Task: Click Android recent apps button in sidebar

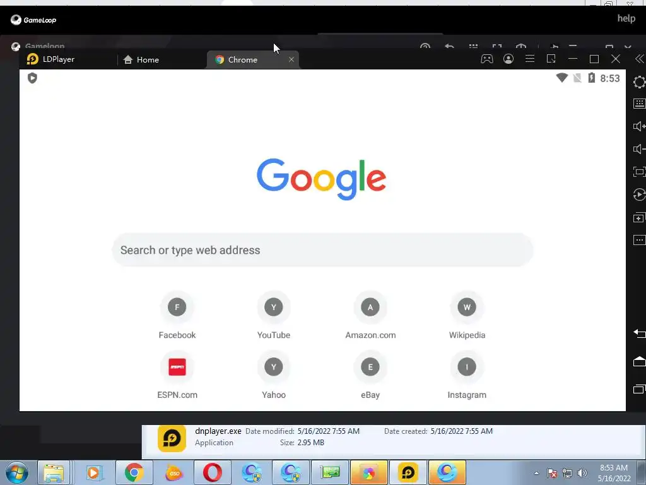Action: point(640,389)
